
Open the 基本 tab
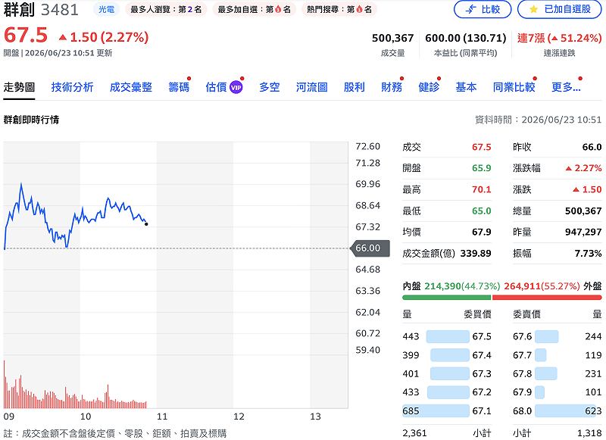click(466, 87)
